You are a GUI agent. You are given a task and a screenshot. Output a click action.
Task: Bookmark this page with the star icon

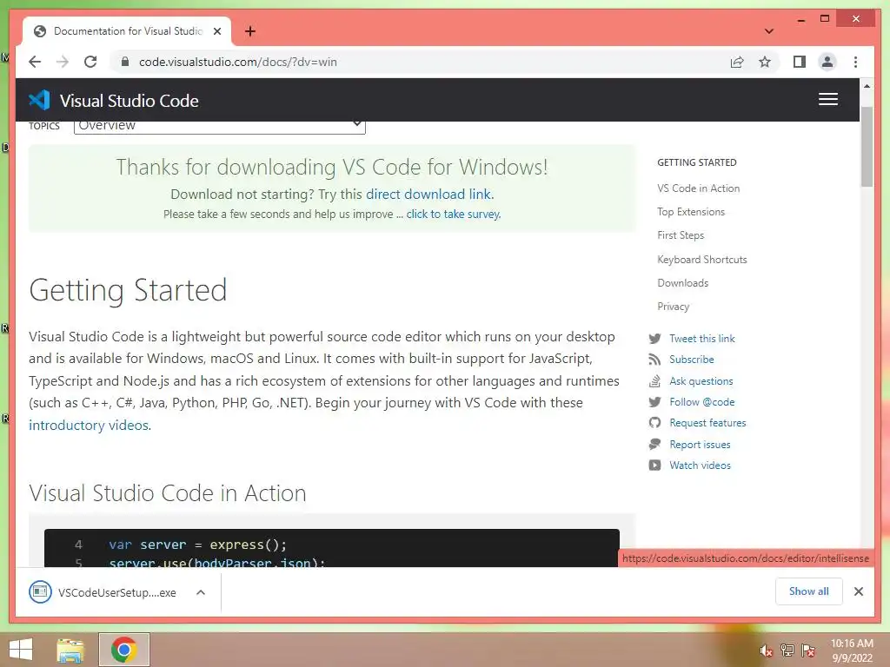(x=765, y=62)
